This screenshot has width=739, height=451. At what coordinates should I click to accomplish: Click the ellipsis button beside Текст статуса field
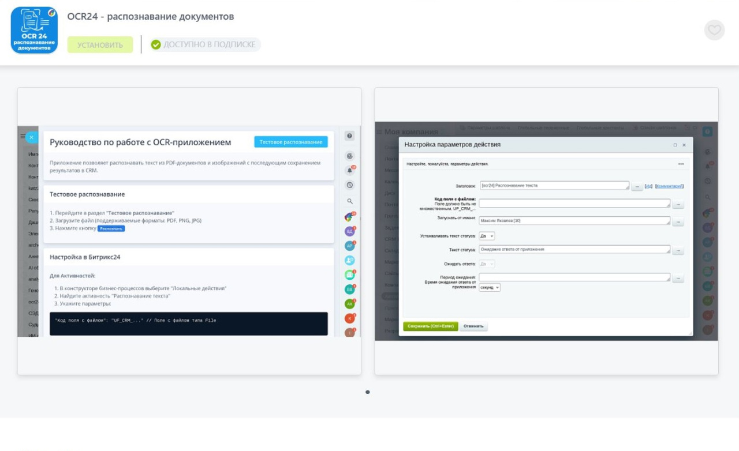678,250
